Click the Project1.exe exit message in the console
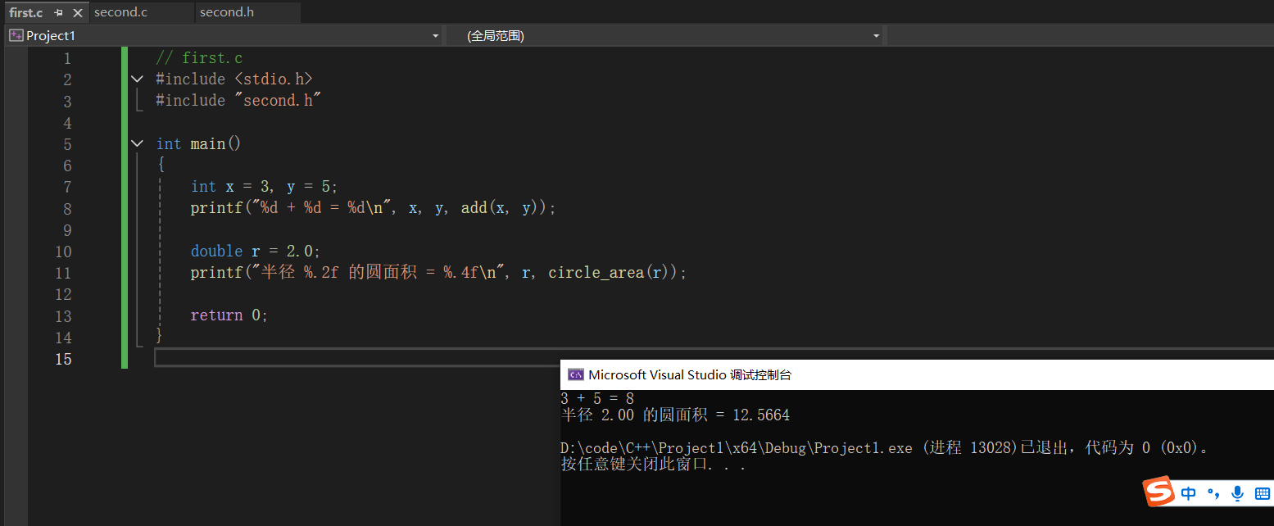1274x526 pixels. point(885,448)
